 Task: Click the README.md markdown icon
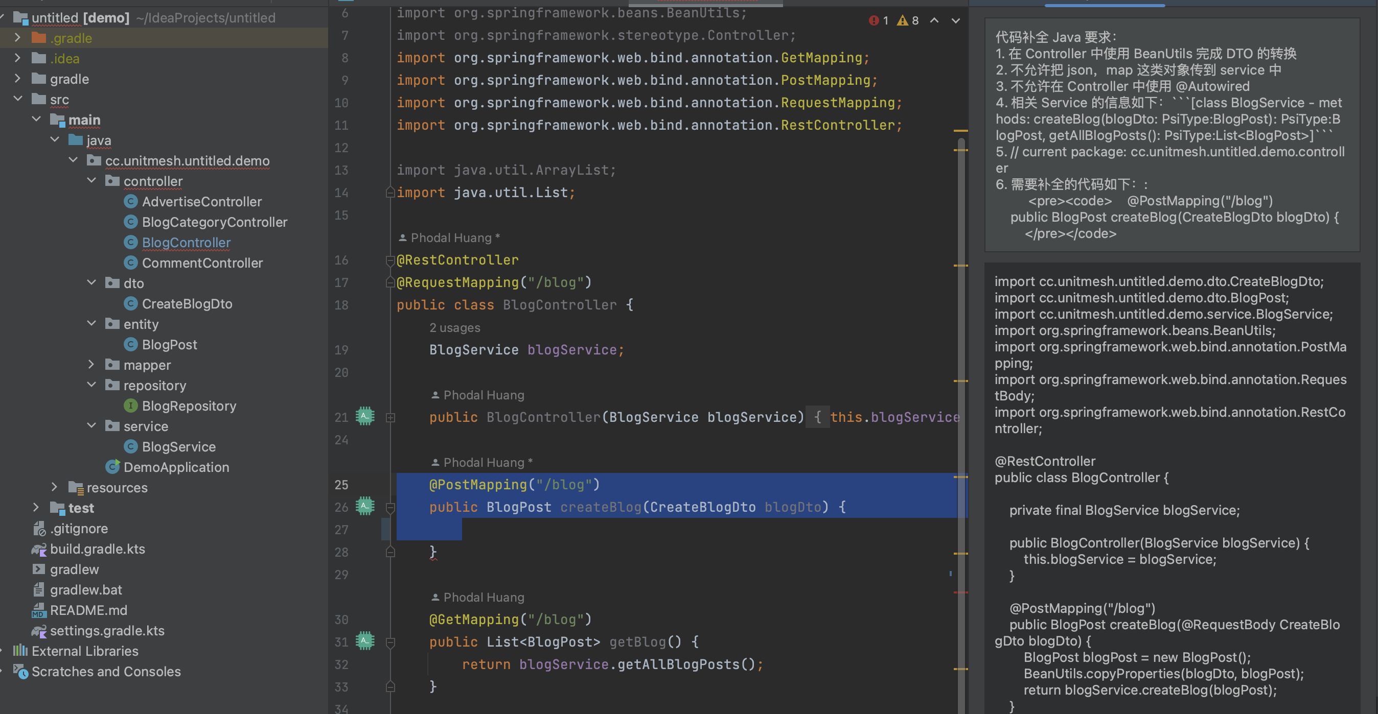[x=39, y=610]
